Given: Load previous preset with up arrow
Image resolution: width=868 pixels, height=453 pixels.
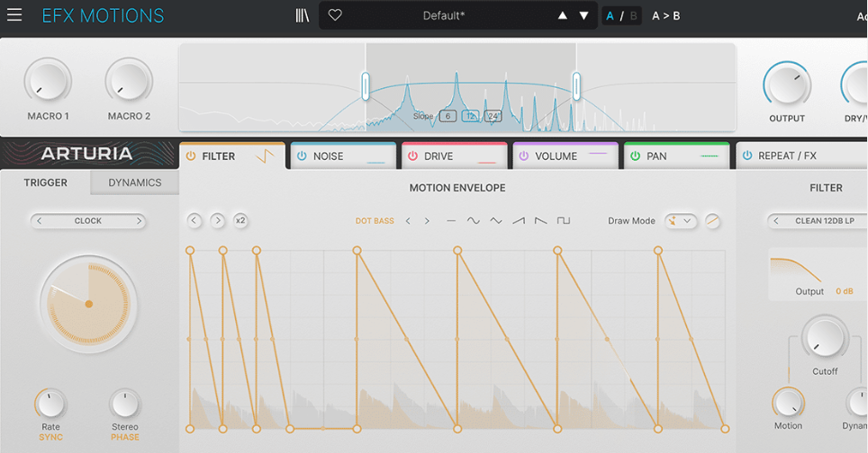Looking at the screenshot, I should coord(563,15).
